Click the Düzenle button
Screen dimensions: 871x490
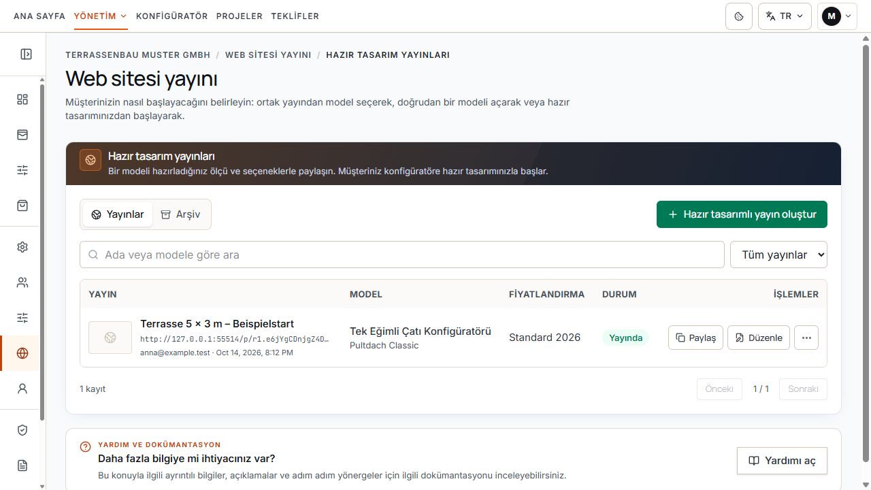[x=759, y=338]
